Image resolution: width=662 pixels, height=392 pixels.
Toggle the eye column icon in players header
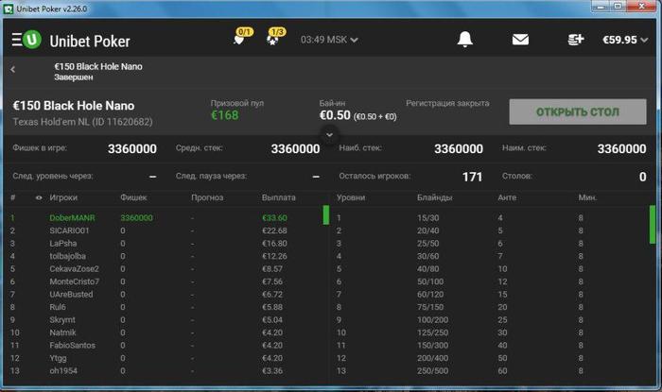(39, 197)
